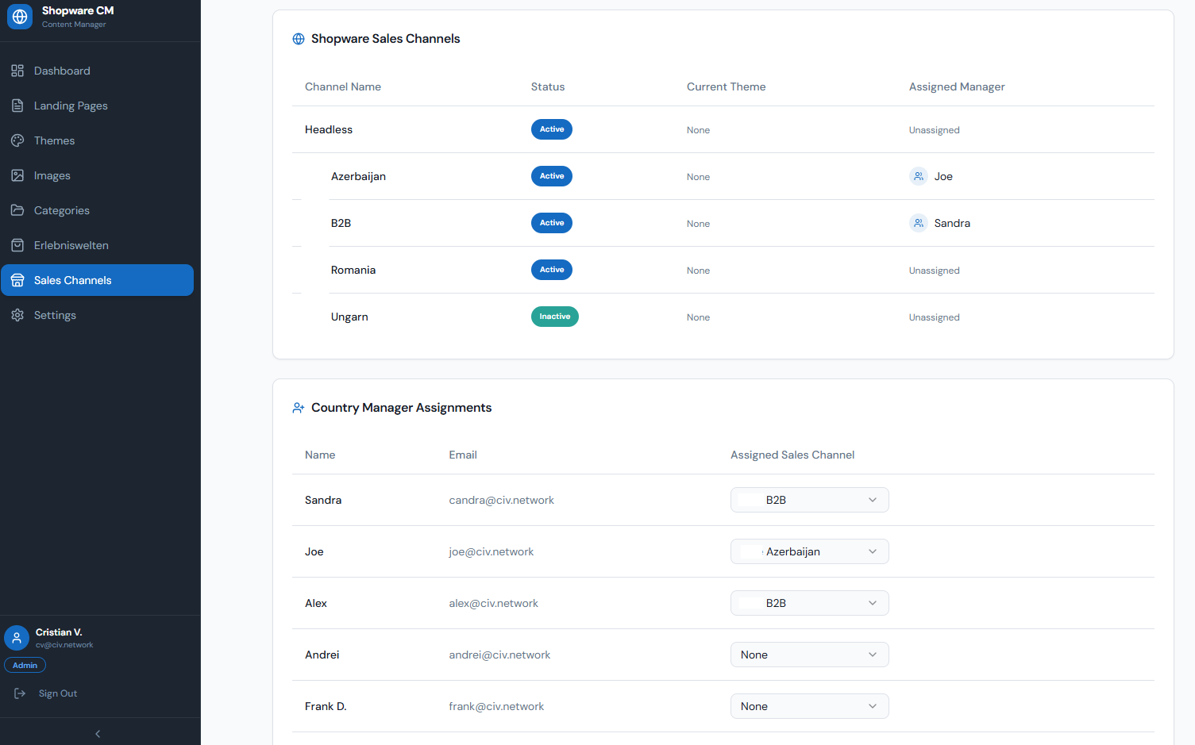Click the user-plus icon beside Country Manager Assignments
This screenshot has width=1195, height=745.
[299, 408]
